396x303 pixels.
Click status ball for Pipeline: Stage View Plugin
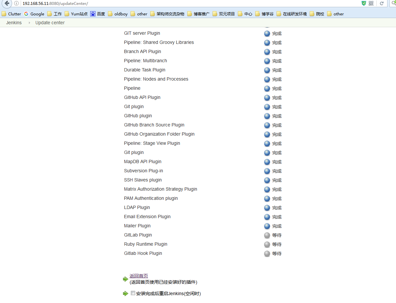pos(267,143)
